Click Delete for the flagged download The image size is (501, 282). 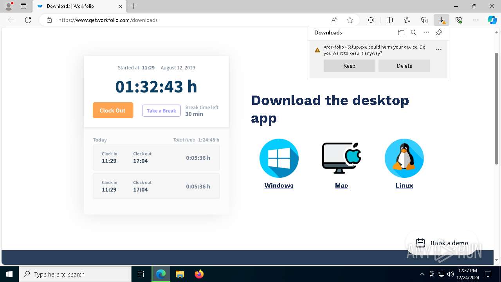pos(404,66)
